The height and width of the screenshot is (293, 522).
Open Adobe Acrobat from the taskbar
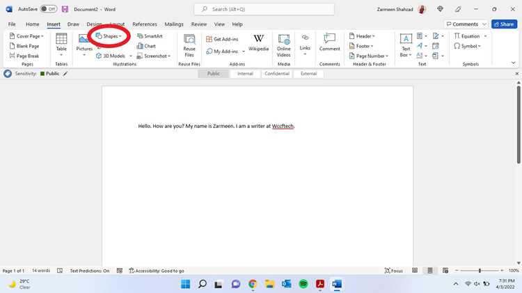click(320, 284)
